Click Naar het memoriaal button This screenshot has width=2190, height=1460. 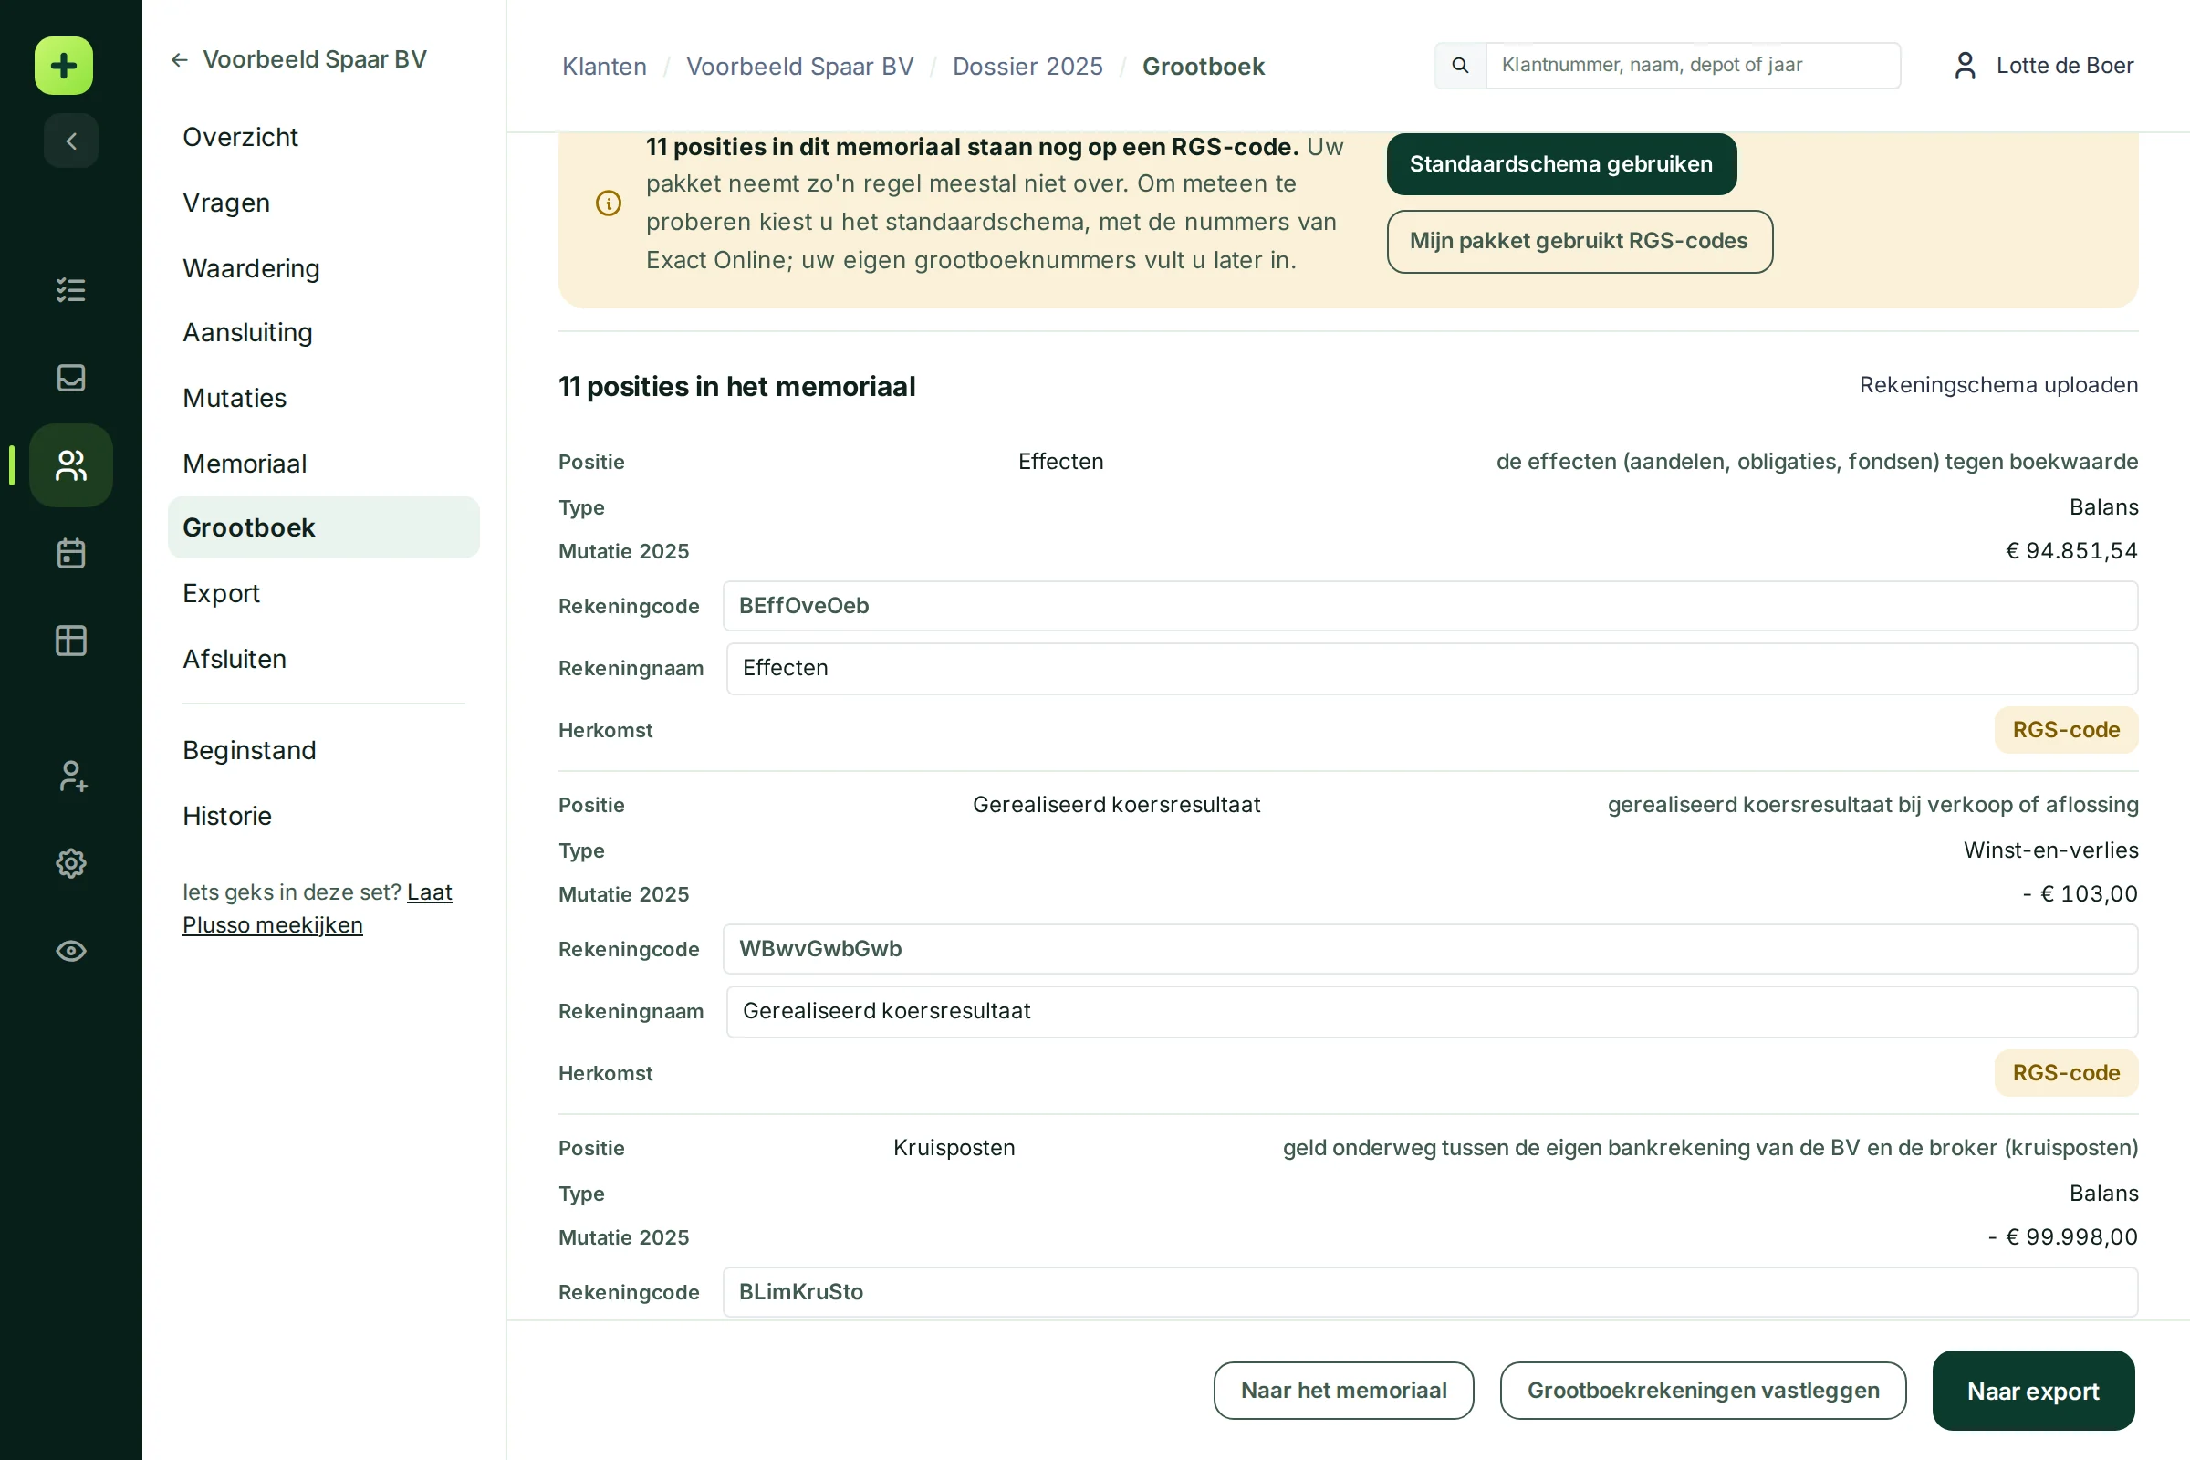coord(1343,1390)
